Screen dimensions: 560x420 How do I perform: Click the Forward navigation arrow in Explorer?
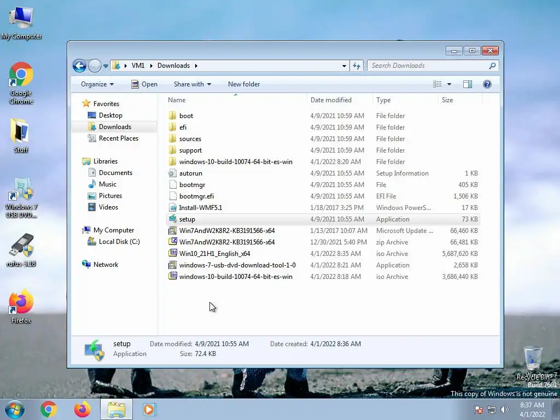(95, 66)
